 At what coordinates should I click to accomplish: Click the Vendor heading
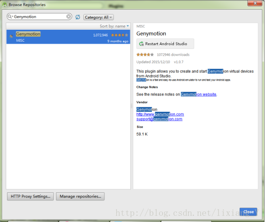[x=142, y=102]
